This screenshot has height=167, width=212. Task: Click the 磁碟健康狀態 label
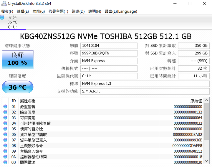tap(17, 46)
